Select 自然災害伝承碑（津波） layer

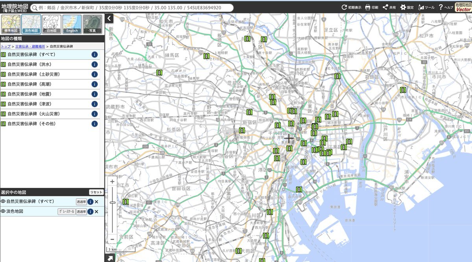tap(29, 104)
